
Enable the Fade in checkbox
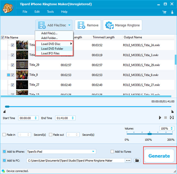4,135
